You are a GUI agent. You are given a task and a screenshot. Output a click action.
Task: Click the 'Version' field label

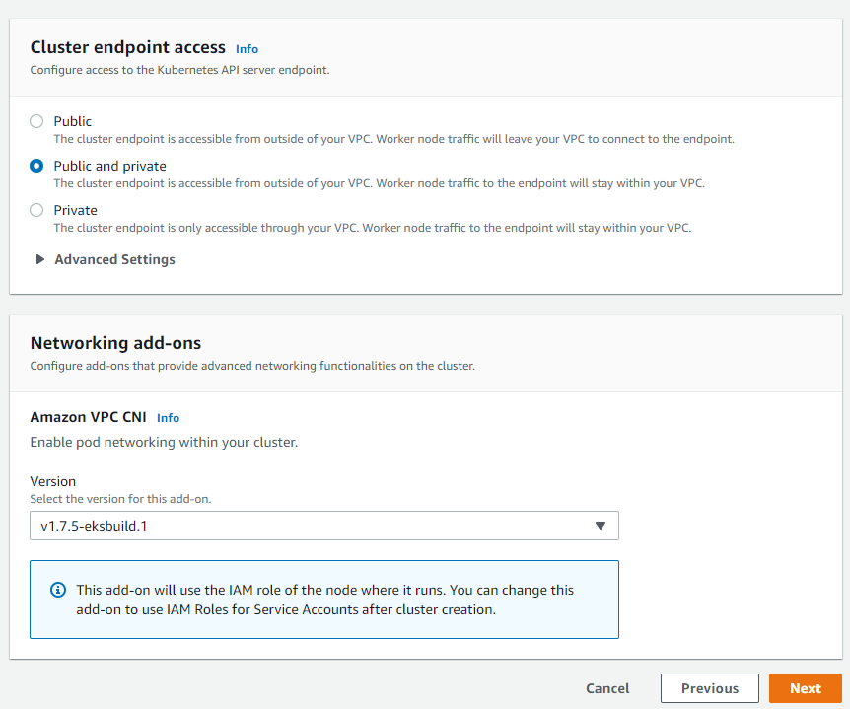pos(53,481)
